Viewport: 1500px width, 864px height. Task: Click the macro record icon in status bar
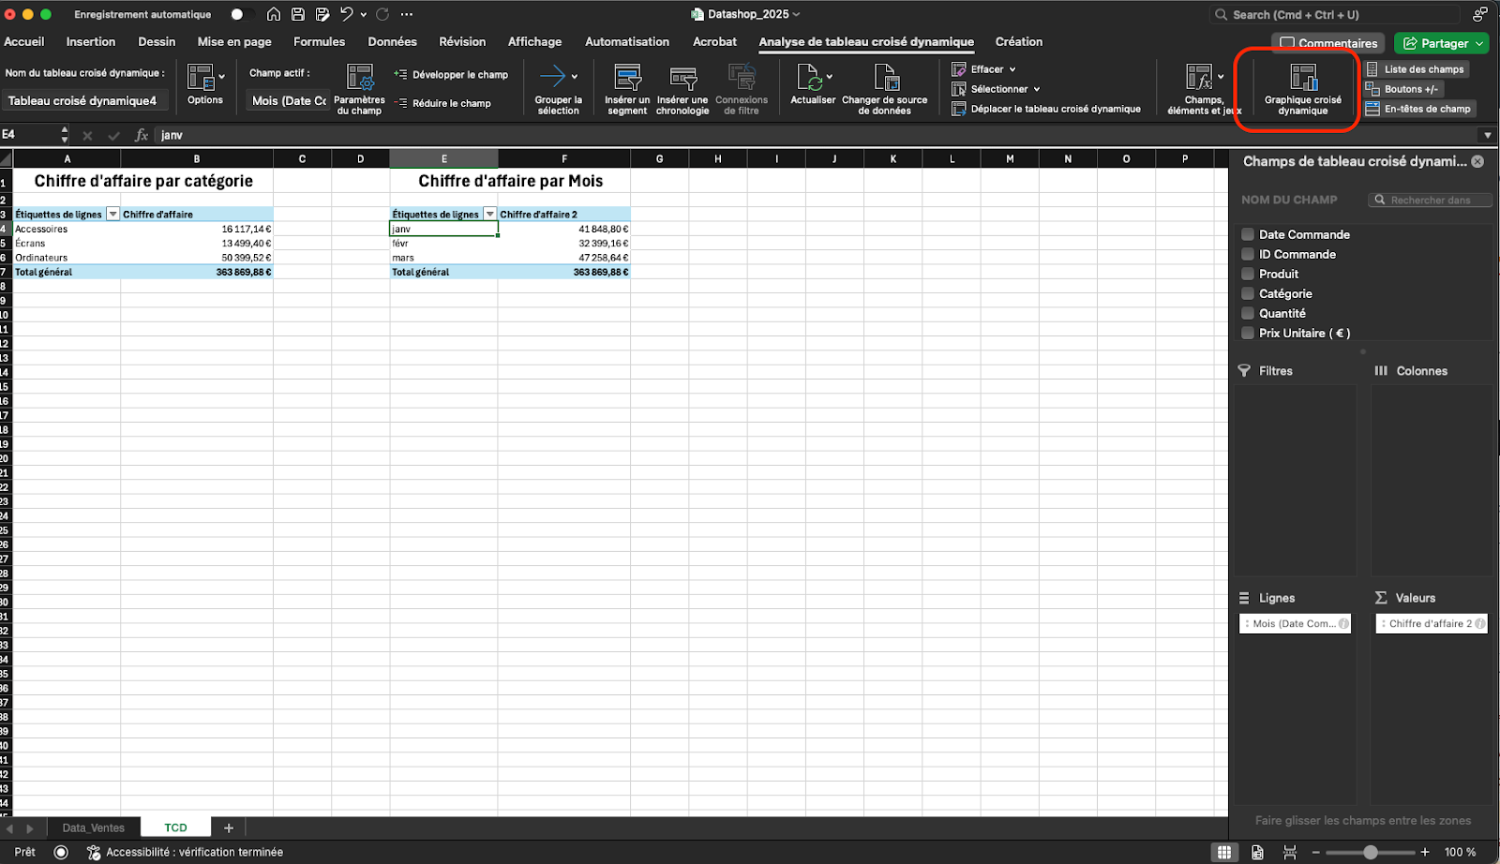(61, 852)
